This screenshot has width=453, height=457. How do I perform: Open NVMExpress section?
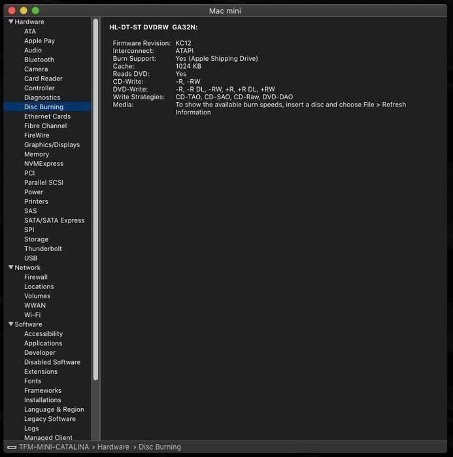(44, 164)
